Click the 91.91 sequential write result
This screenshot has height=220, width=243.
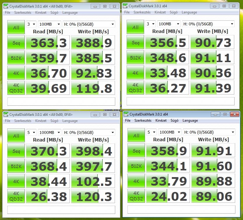click(x=213, y=150)
